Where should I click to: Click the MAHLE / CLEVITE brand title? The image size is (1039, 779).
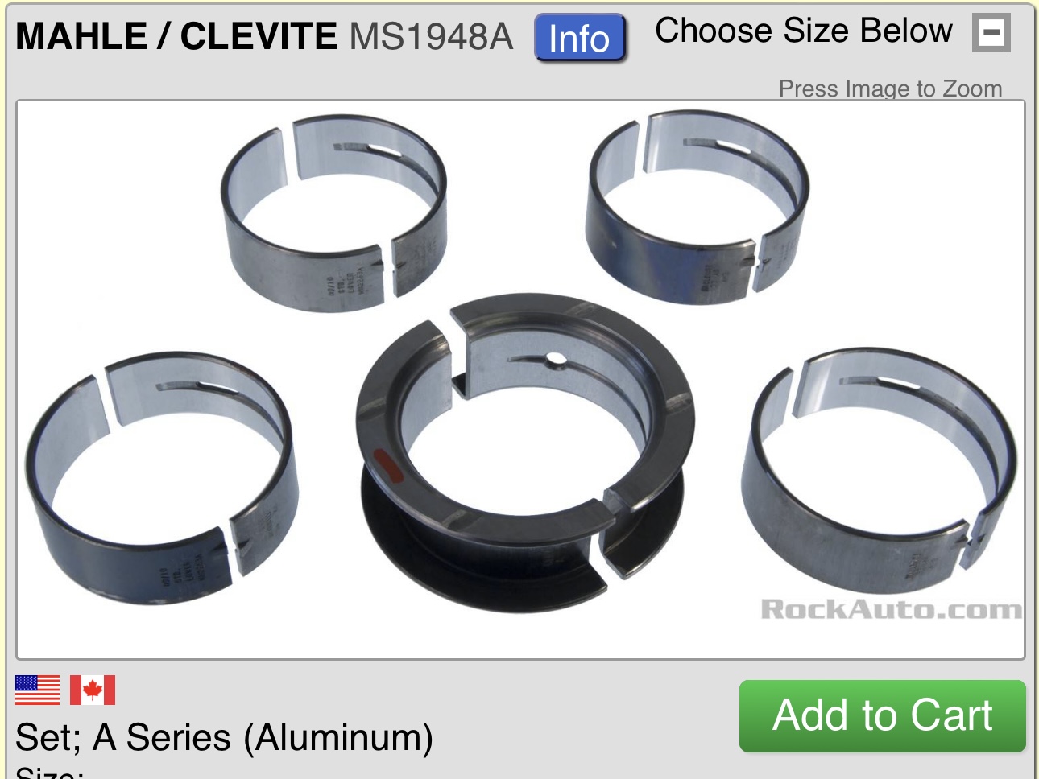click(x=176, y=36)
